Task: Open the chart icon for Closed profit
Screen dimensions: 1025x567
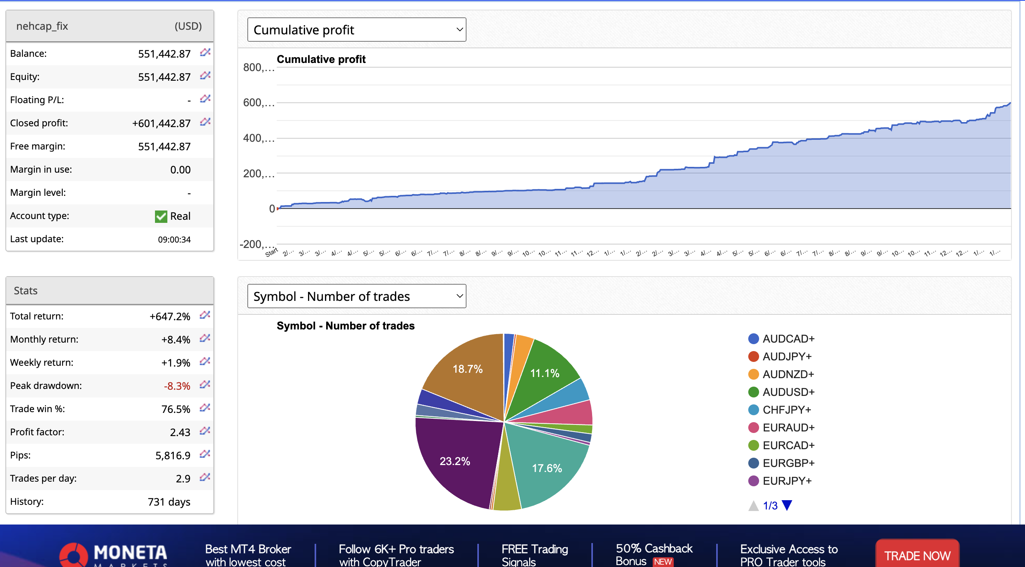Action: 205,122
